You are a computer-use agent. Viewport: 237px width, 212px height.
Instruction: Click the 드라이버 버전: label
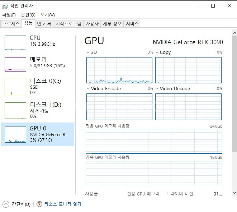(180, 194)
